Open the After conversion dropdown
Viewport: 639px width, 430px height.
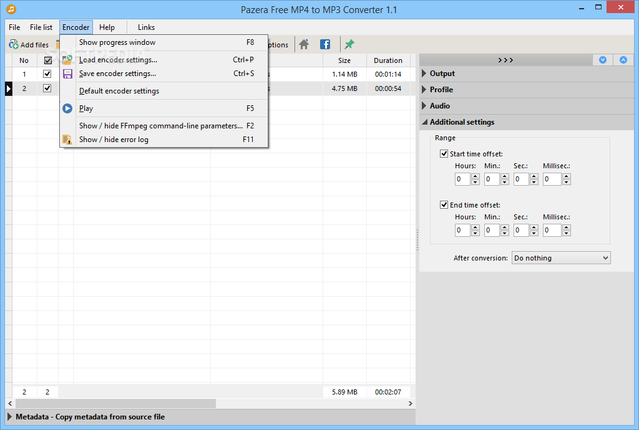[561, 258]
